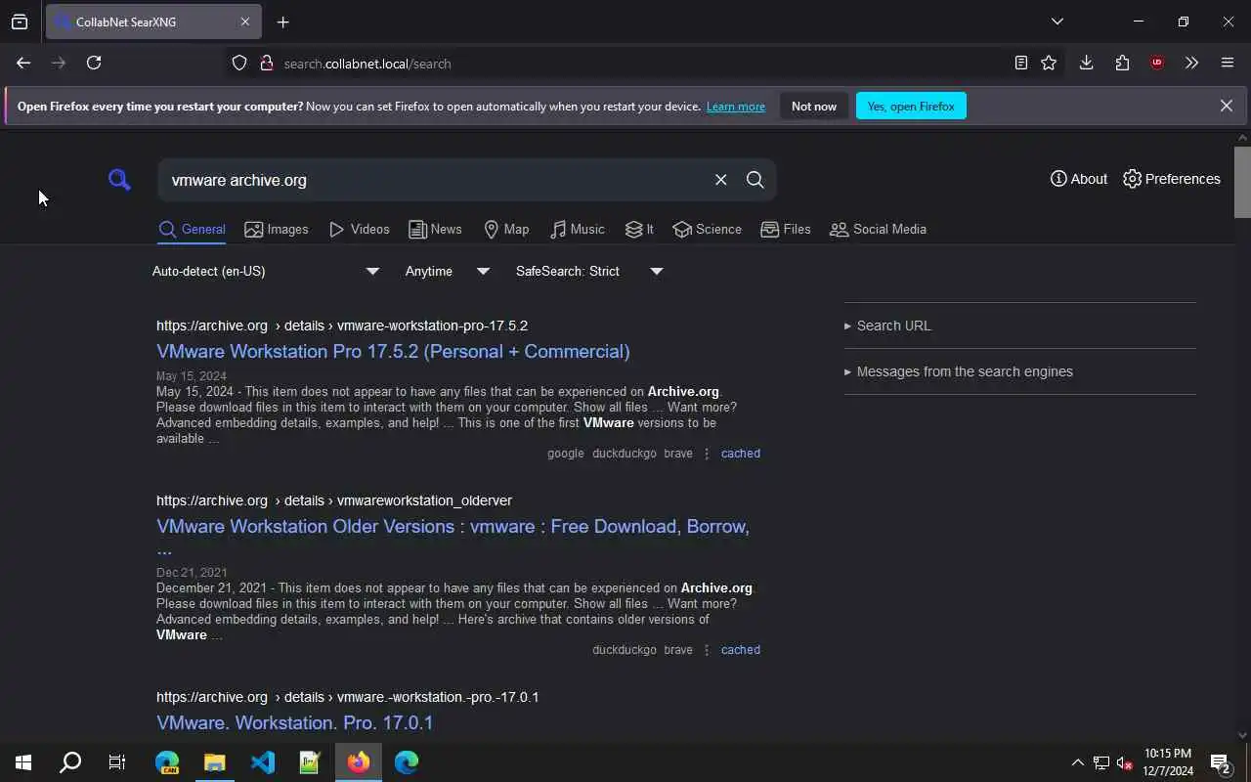Open the SafeSearch Strict dropdown
Image resolution: width=1251 pixels, height=782 pixels.
click(x=589, y=271)
